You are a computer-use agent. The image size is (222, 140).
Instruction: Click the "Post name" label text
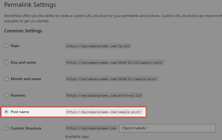[20, 112]
